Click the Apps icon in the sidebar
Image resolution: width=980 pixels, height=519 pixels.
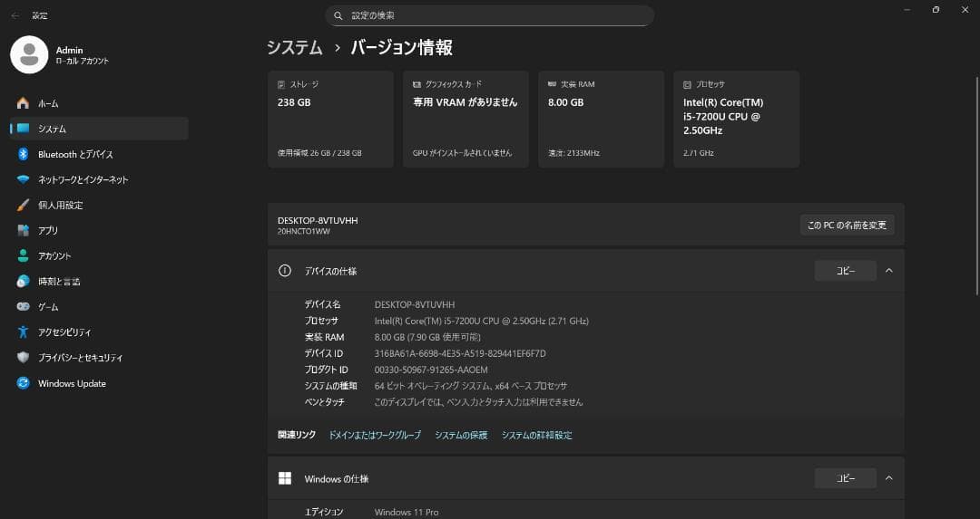(23, 230)
